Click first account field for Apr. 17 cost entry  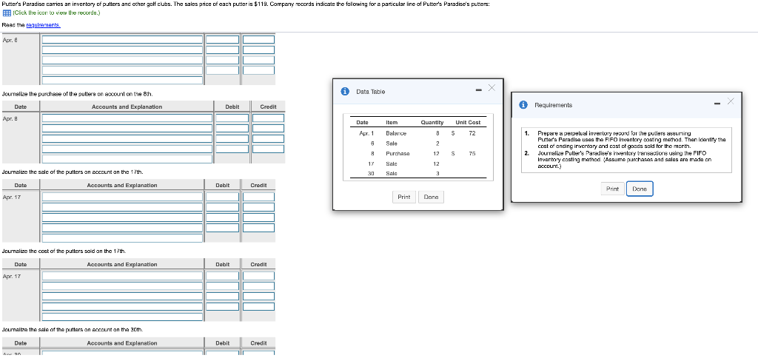(122, 276)
